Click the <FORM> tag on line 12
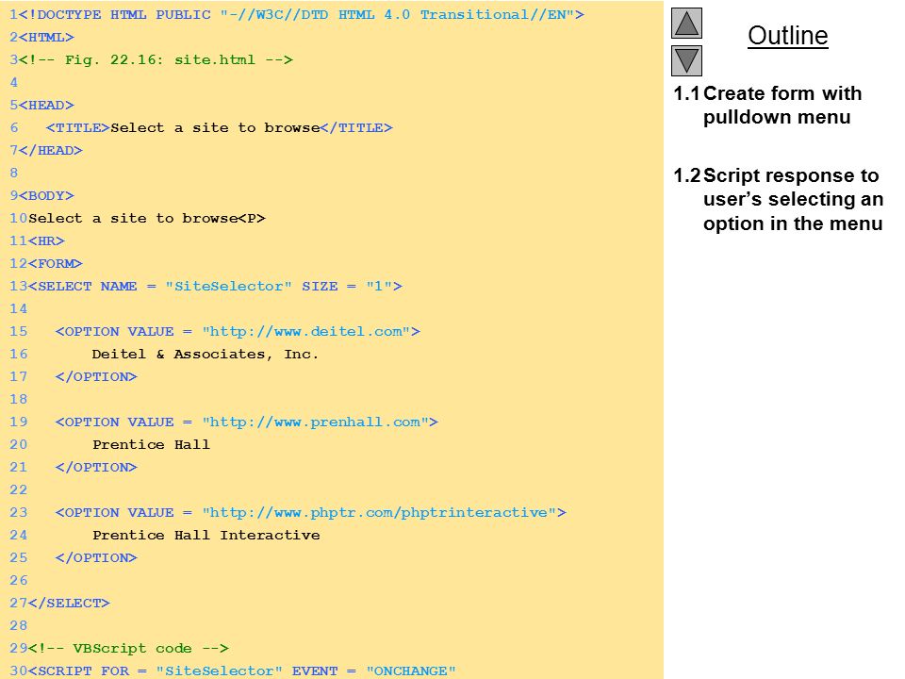The height and width of the screenshot is (679, 905). 56,263
